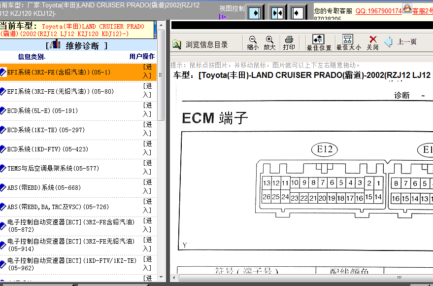Click horizontal scrollbar left arrow in document pane
The width and height of the screenshot is (433, 286).
coord(174,278)
